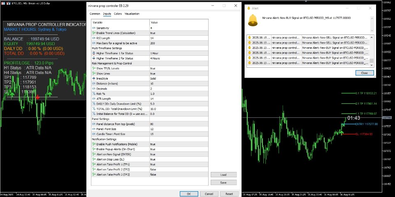This screenshot has height=197, width=395.
Task: Click the Alert list scroll up arrow
Action: click(x=372, y=37)
